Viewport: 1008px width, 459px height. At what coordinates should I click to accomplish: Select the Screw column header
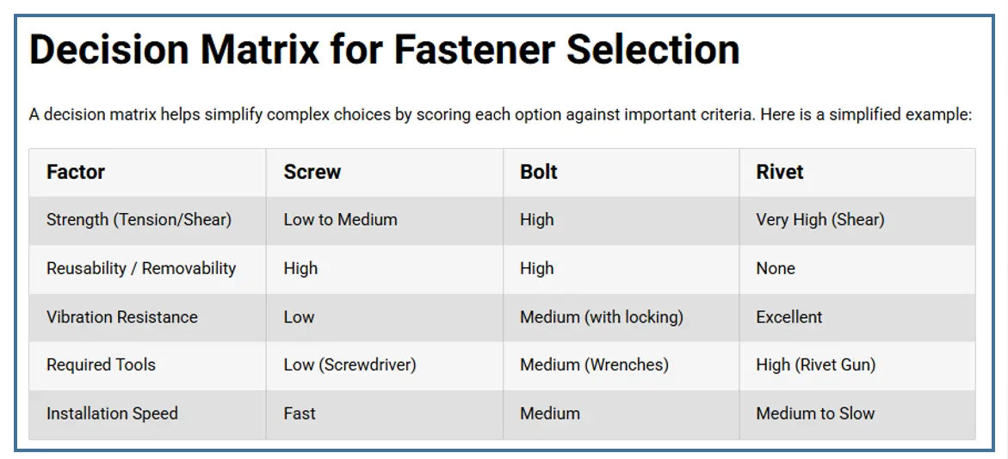click(x=312, y=172)
